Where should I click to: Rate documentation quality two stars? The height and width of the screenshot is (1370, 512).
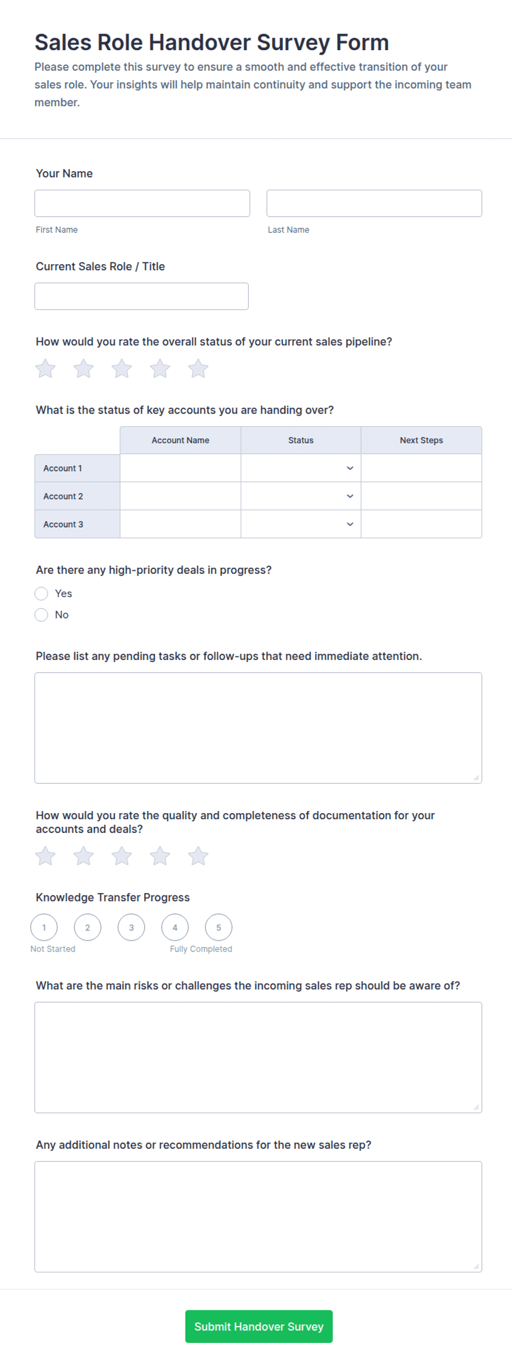(84, 856)
